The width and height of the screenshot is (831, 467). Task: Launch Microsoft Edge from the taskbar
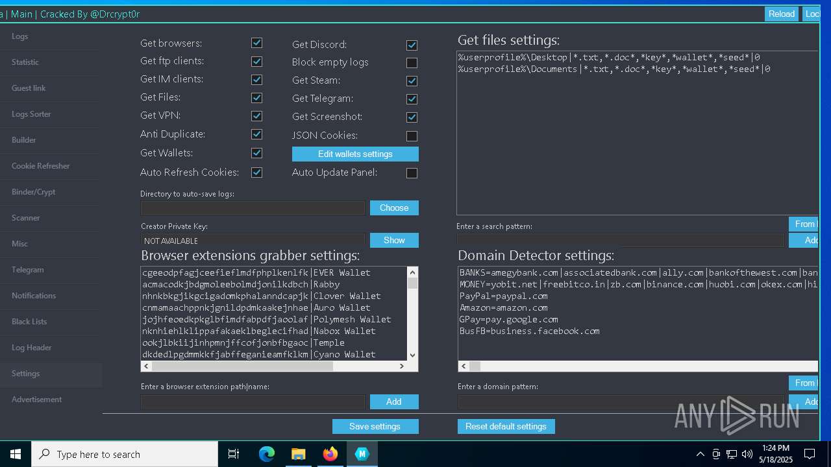(x=267, y=454)
